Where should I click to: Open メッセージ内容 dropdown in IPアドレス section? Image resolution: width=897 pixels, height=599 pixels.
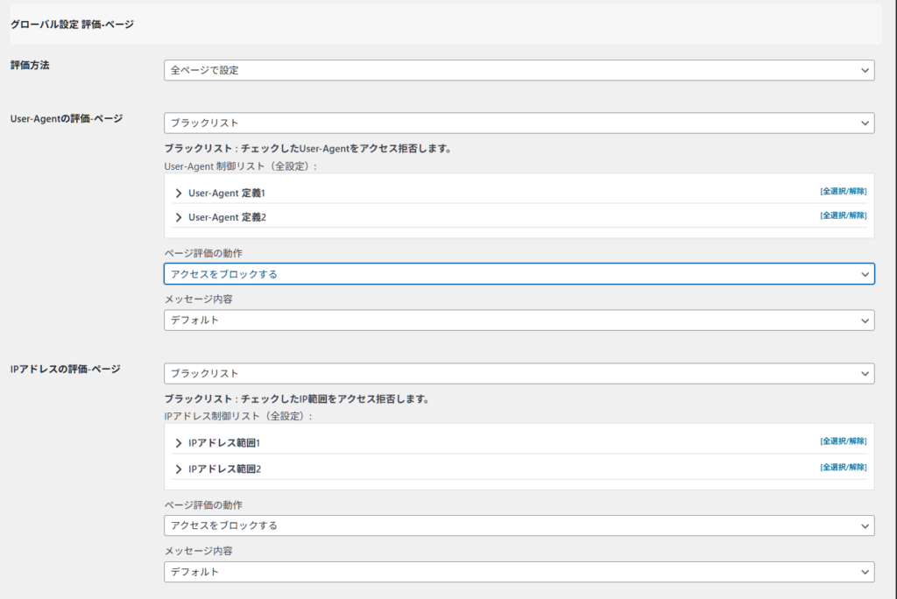(519, 572)
